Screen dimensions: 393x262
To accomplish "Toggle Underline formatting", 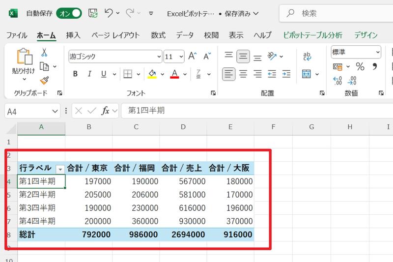I will 104,74.
